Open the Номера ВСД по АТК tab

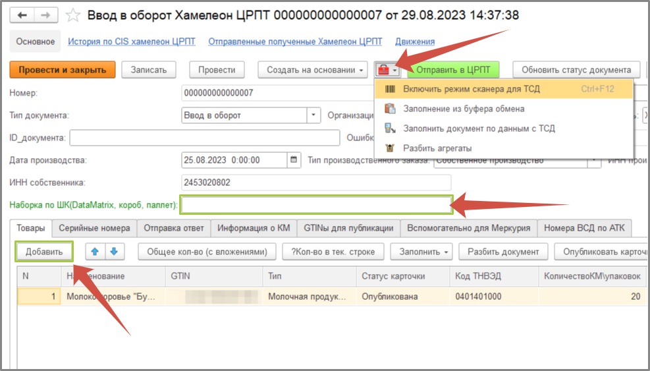coord(584,228)
